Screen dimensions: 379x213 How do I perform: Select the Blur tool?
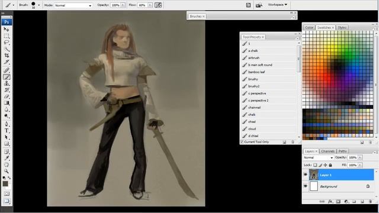tap(7, 109)
